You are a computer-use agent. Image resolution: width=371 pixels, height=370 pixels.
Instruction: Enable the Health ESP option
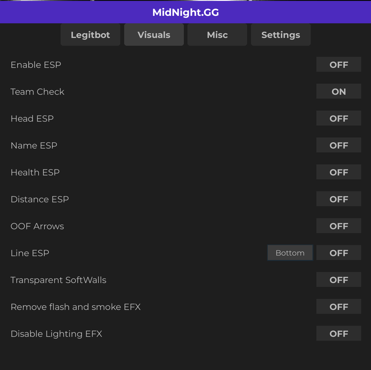(x=339, y=172)
